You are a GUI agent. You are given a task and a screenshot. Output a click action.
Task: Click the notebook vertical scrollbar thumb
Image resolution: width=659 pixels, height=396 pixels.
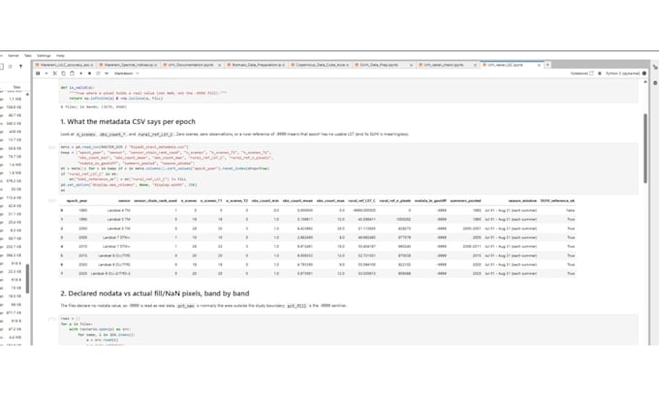coord(645,148)
